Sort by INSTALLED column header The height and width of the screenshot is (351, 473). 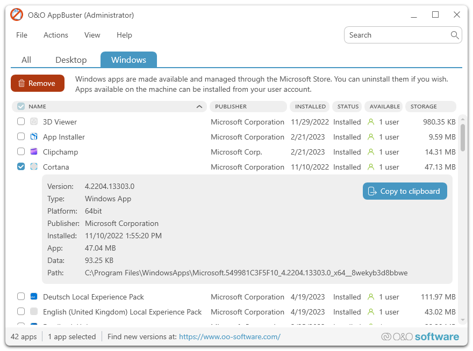pos(310,107)
